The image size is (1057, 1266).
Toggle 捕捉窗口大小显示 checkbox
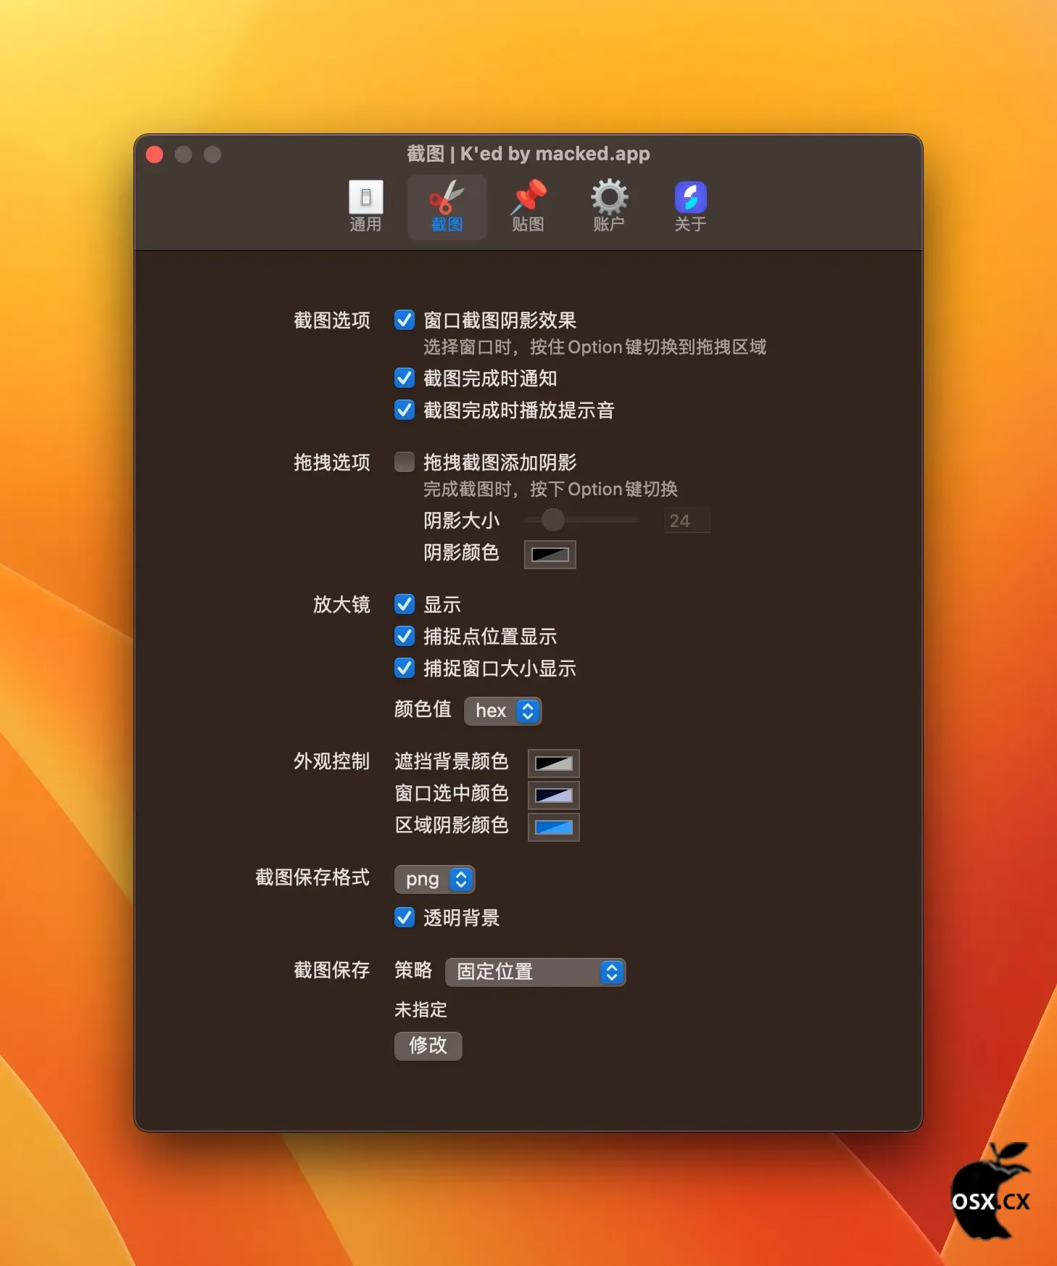(x=405, y=668)
